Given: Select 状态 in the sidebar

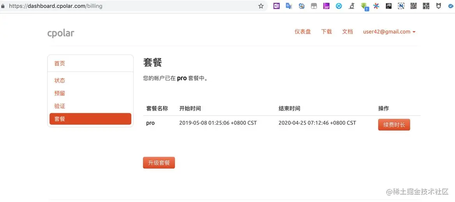Looking at the screenshot, I should (x=90, y=80).
